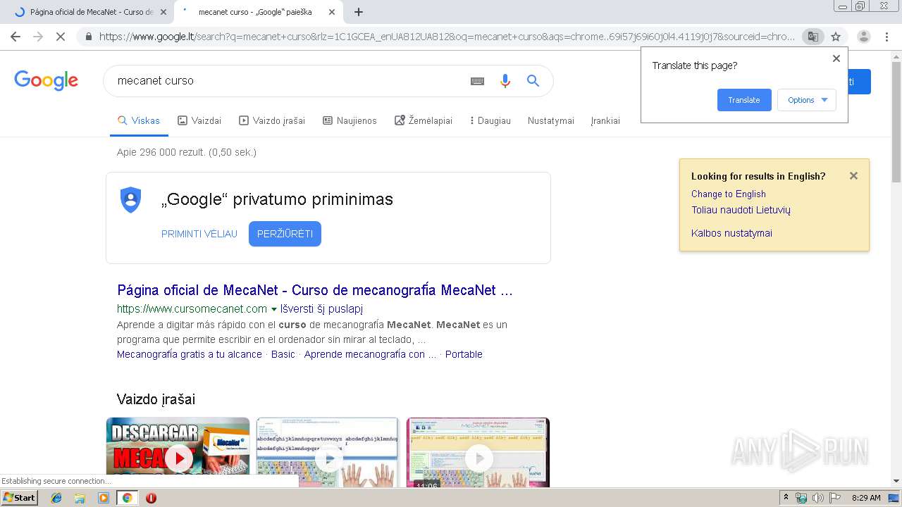Dismiss the 'Looking for results in English?' box
902x507 pixels.
pyautogui.click(x=853, y=176)
